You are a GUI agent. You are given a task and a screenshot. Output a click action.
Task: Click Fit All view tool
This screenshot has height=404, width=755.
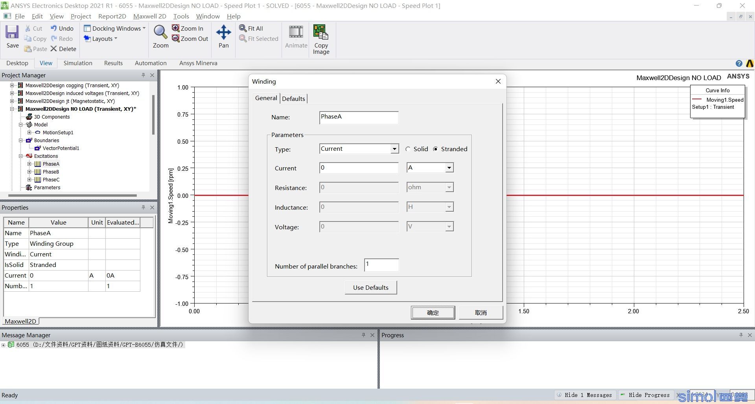[251, 28]
